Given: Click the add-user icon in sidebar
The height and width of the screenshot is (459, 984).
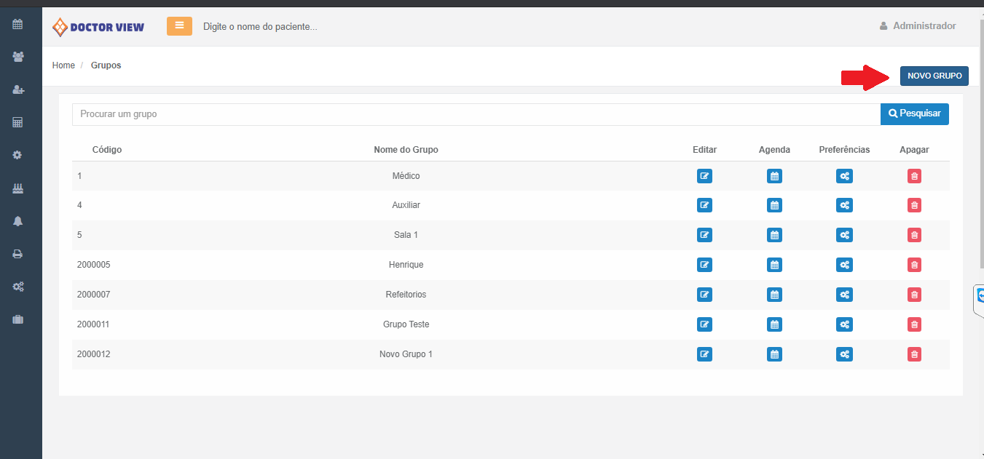Looking at the screenshot, I should click(18, 89).
